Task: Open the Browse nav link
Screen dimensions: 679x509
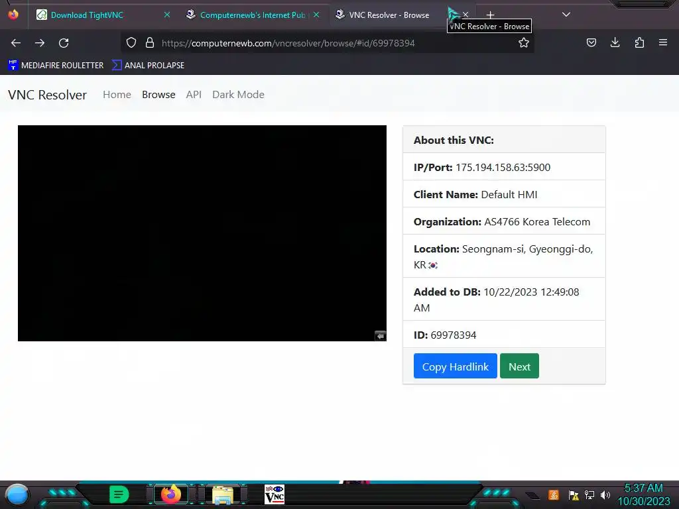Action: tap(158, 94)
